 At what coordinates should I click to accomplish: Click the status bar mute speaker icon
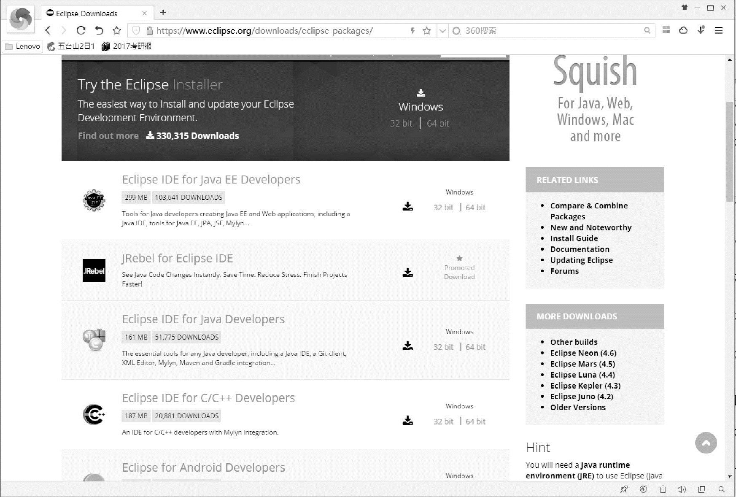(682, 489)
